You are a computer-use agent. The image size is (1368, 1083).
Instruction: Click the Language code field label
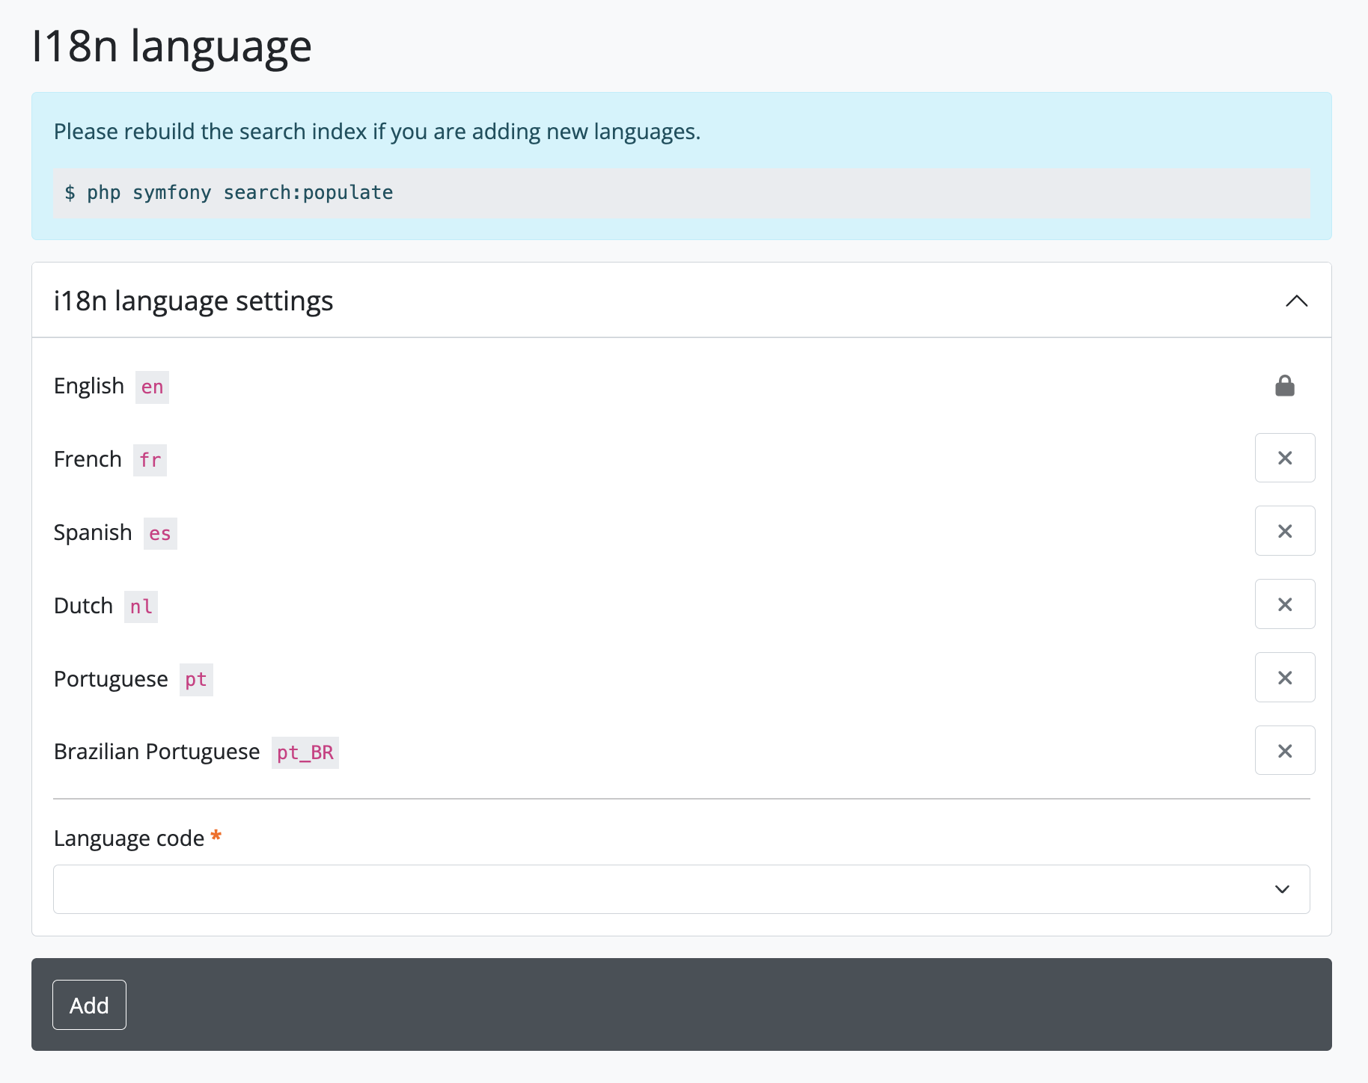tap(129, 838)
